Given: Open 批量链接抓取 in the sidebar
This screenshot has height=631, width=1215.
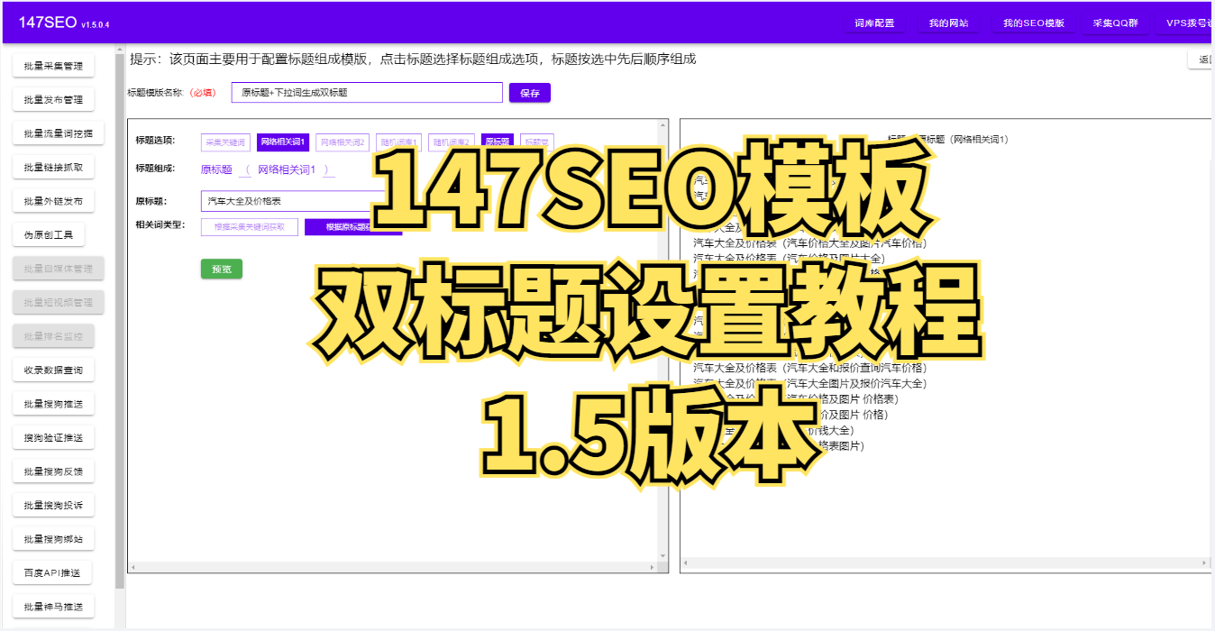Looking at the screenshot, I should click(x=53, y=168).
